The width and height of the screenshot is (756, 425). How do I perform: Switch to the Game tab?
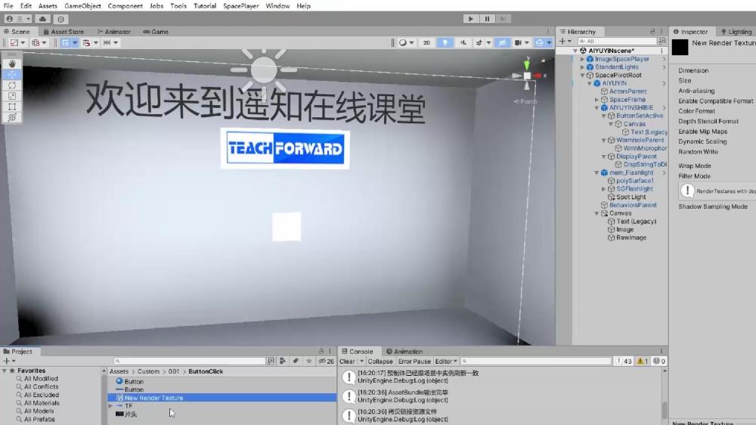[x=156, y=31]
